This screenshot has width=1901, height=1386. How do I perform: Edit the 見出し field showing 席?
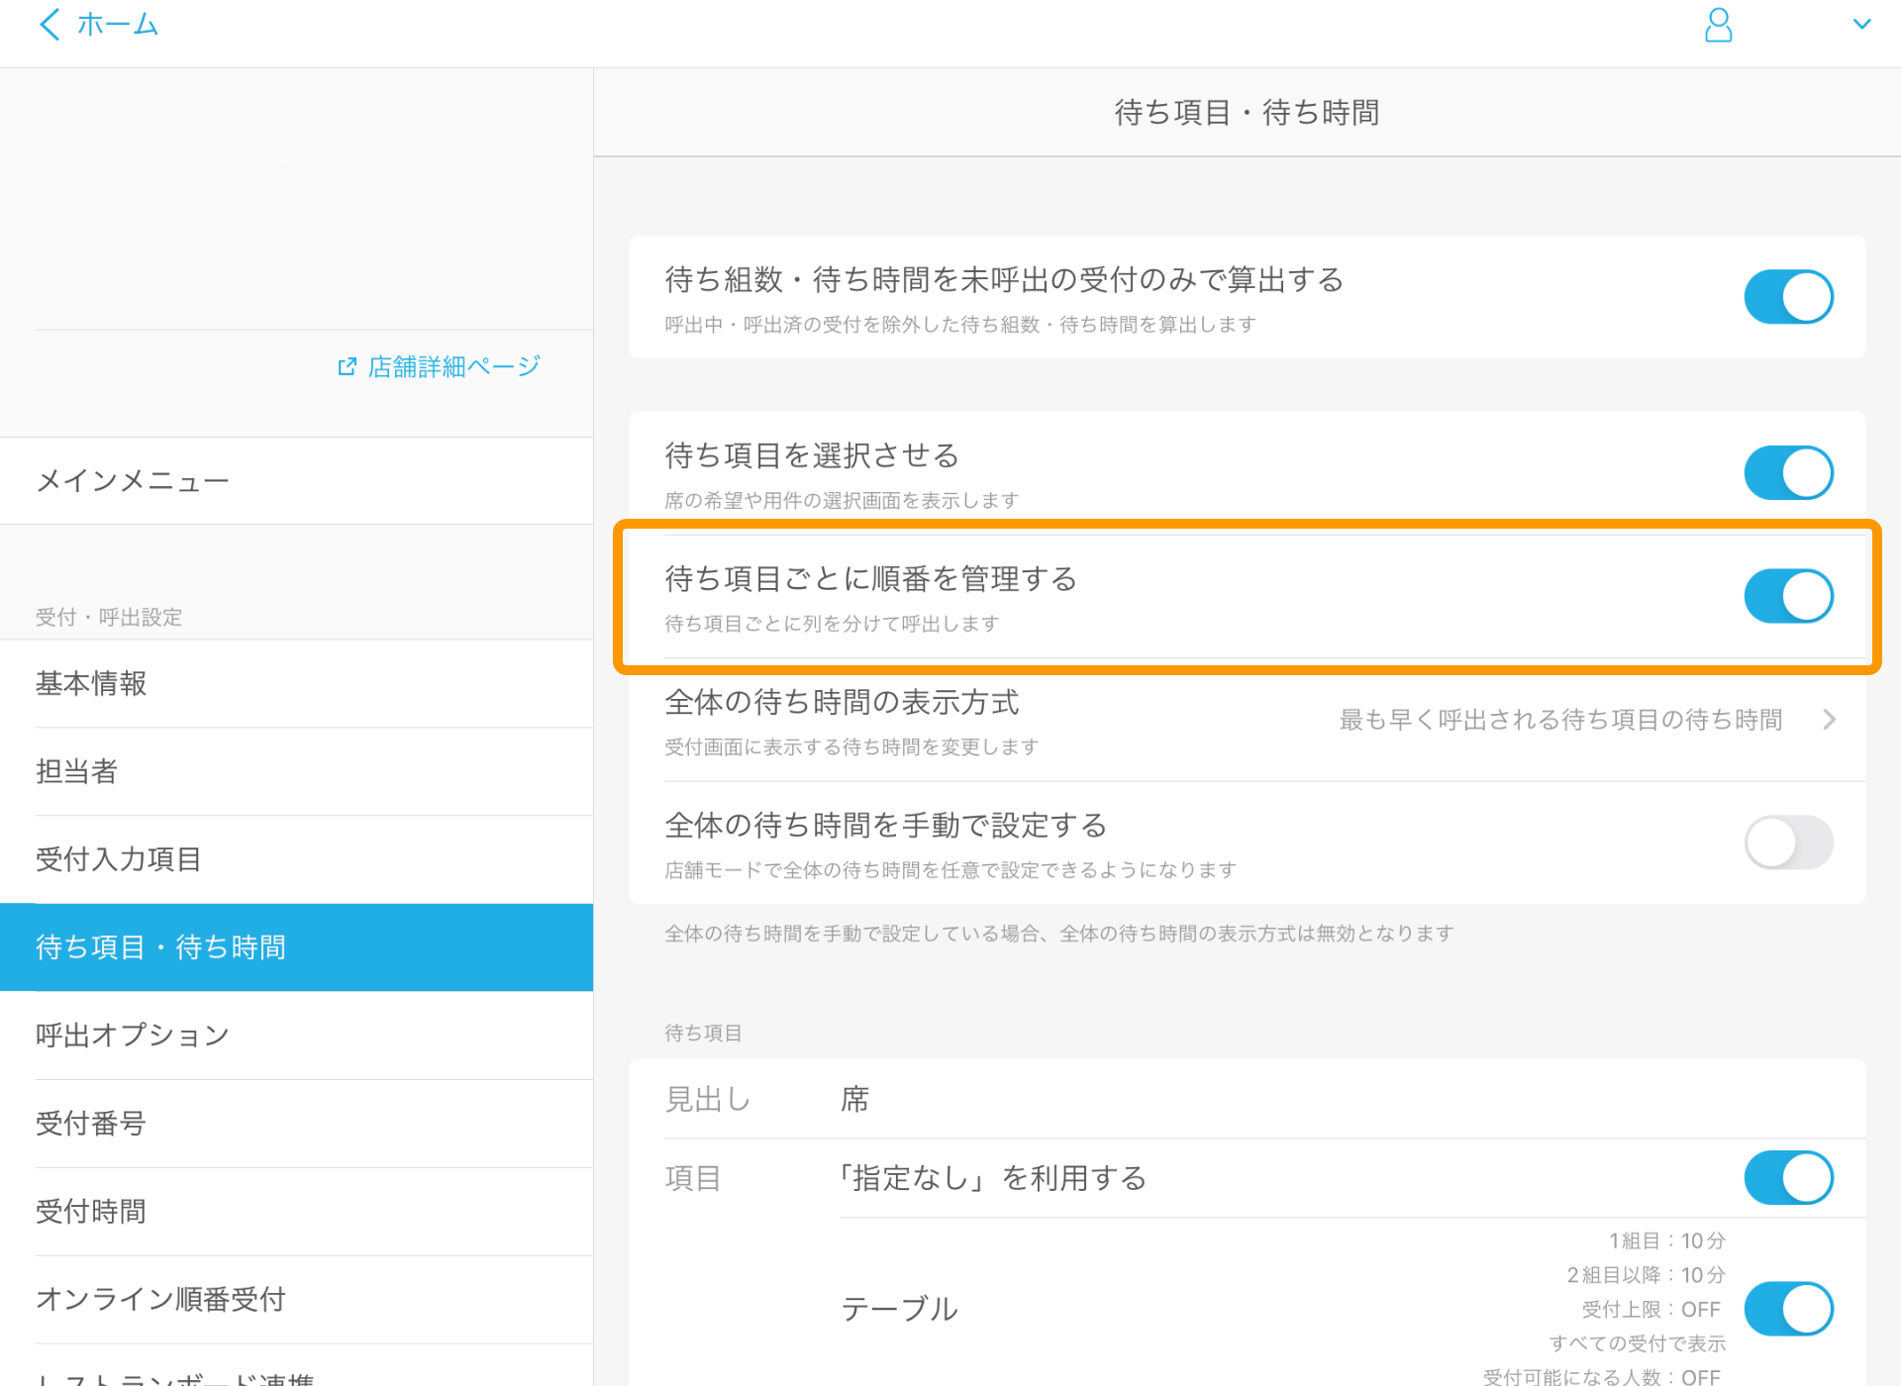1248,1099
